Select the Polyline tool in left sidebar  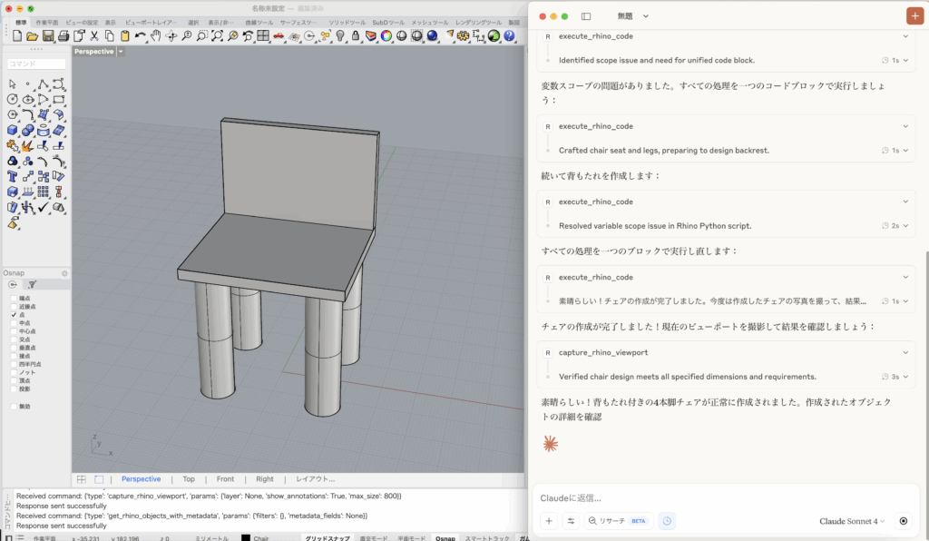[44, 84]
